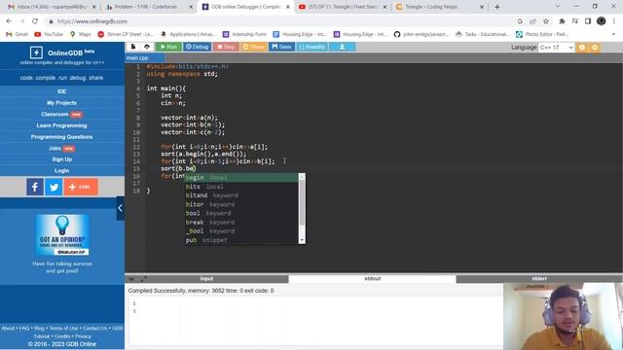
Task: Select 'break' keyword suggestion
Action: click(x=241, y=223)
